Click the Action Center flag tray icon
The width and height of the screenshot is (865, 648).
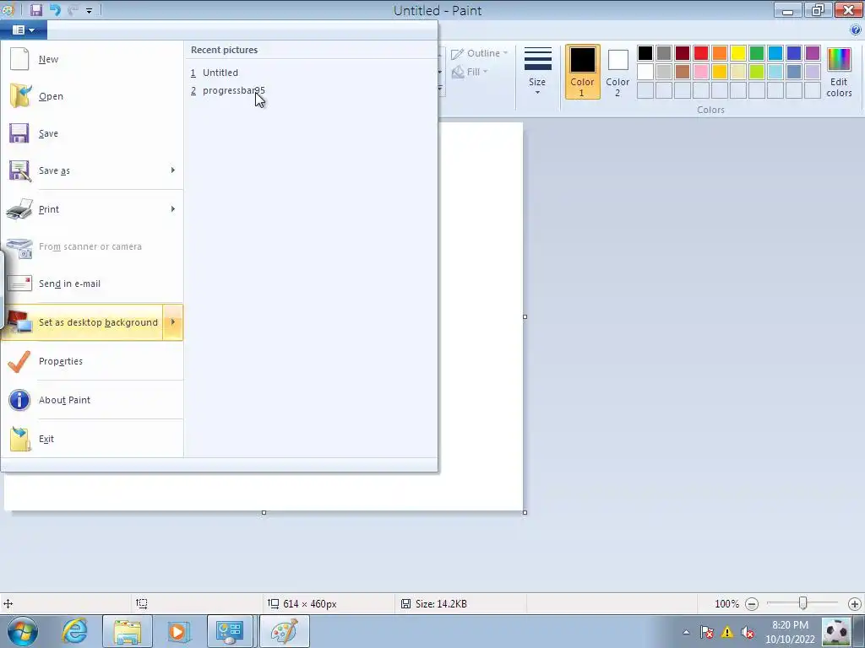pos(707,632)
